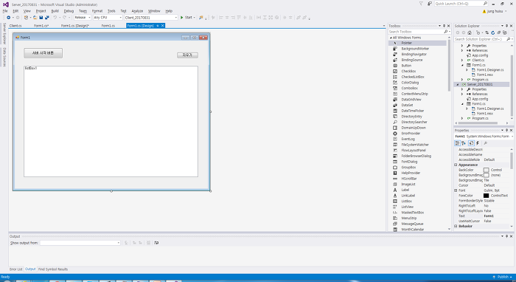Collapse the Appearance category in Properties
Viewport: 516px width, 282px height.
(456, 165)
